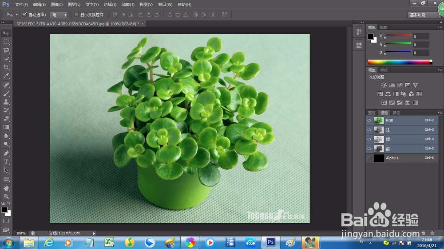Add a Hue/Saturation adjustment
Image resolution: width=444 pixels, height=249 pixels.
click(x=380, y=94)
